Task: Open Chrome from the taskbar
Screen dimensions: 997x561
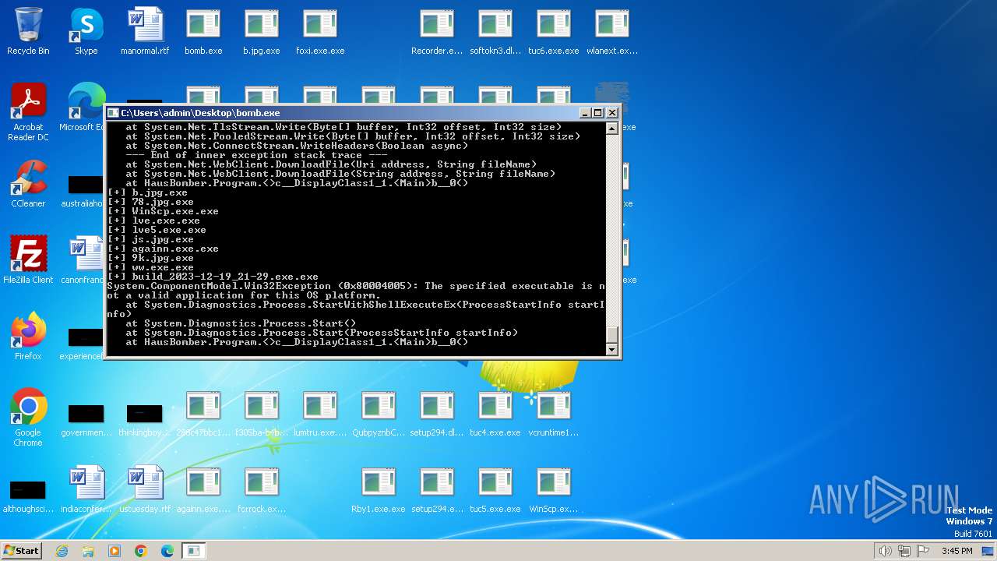Action: (141, 551)
